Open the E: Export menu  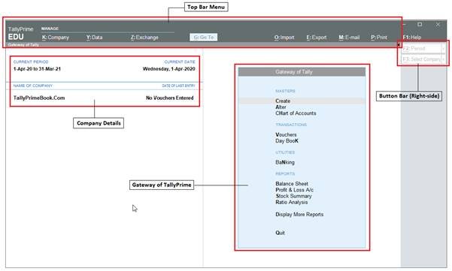point(316,38)
